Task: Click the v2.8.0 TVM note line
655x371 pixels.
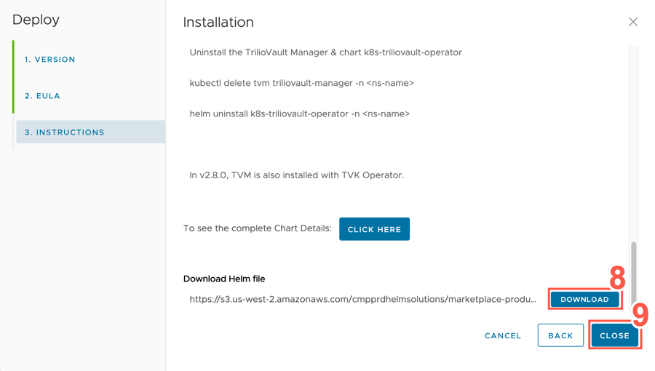Action: coord(296,175)
